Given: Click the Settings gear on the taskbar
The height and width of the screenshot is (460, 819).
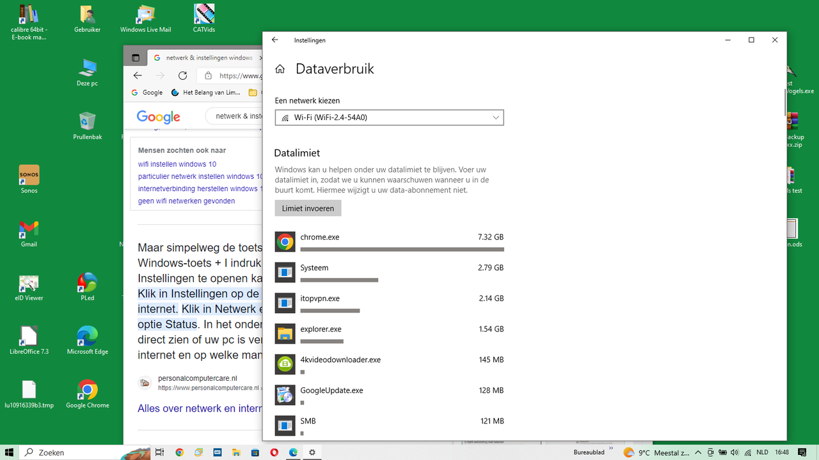Looking at the screenshot, I should 312,452.
